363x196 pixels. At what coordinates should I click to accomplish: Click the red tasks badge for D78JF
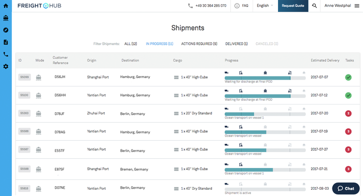(x=348, y=113)
